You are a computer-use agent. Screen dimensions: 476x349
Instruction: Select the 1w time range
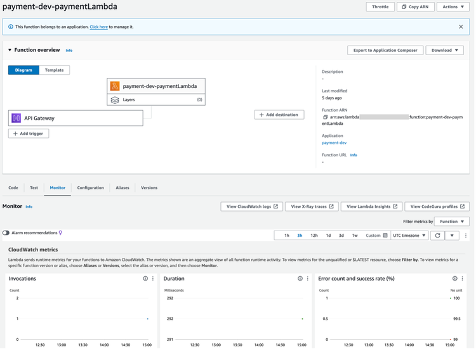pos(355,236)
